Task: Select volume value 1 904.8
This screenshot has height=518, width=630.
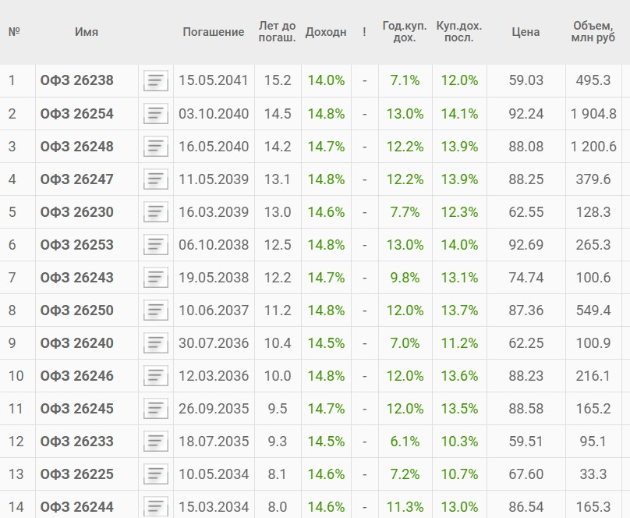Action: coord(593,114)
